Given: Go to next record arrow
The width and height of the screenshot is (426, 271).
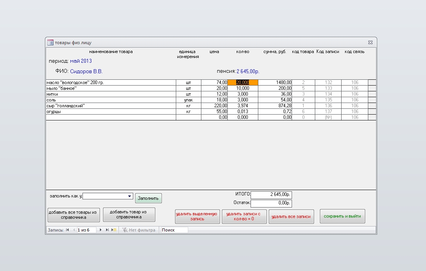Looking at the screenshot, I should click(101, 230).
